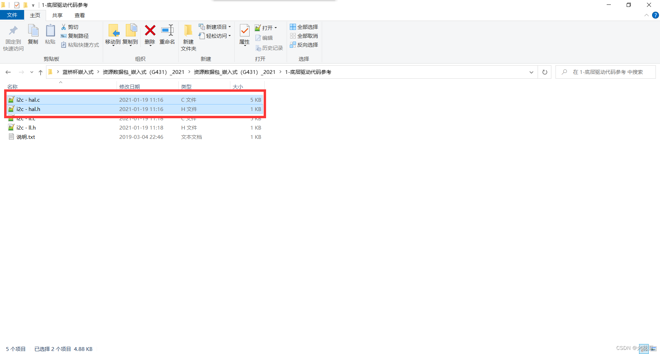Viewport: 660px width, 354px height.
Task: Open Explorer help question mark
Action: pos(656,15)
